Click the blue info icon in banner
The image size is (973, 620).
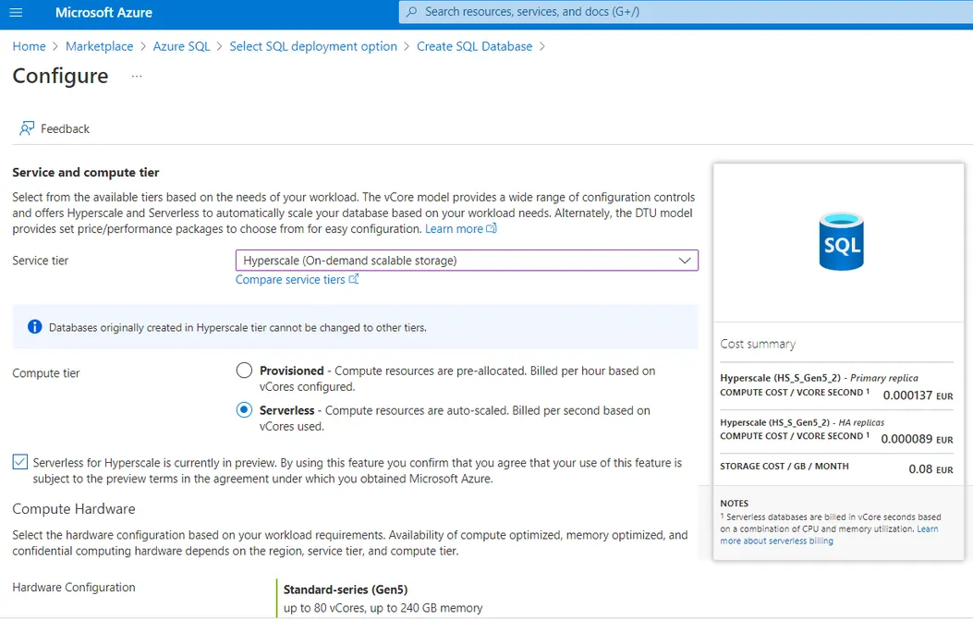(34, 327)
